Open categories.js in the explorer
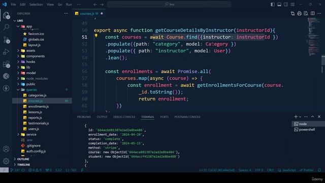 pos(37,96)
